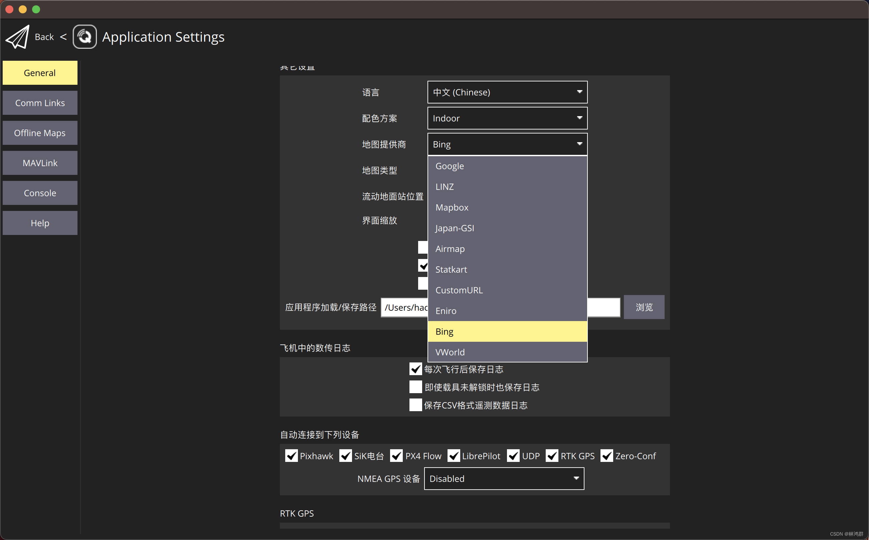Select CustomURL as map provider

(507, 290)
